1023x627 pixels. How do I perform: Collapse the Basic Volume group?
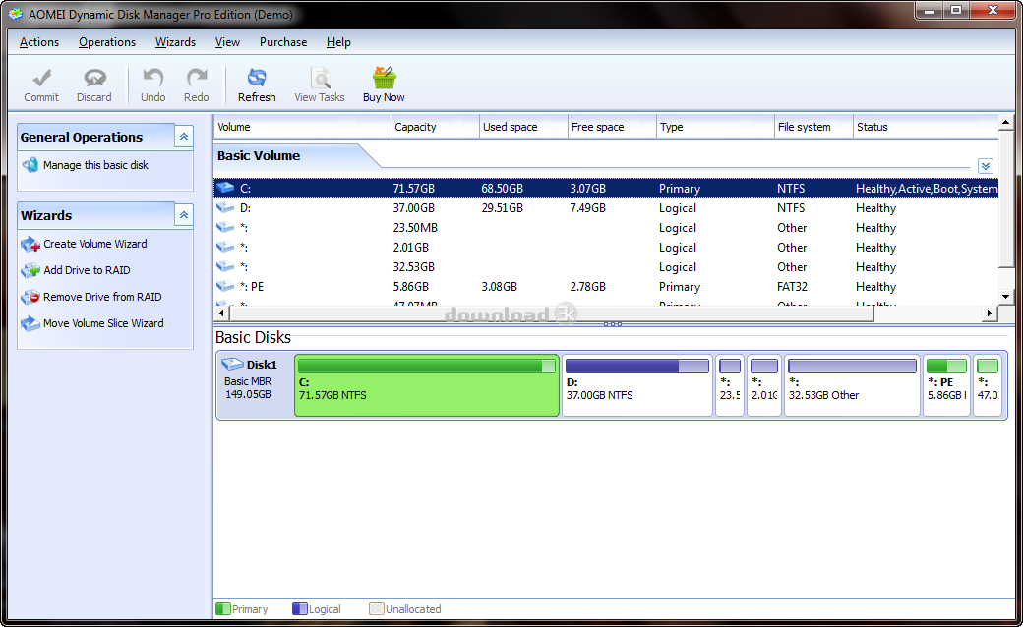[x=986, y=166]
